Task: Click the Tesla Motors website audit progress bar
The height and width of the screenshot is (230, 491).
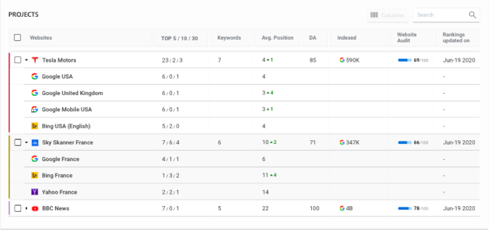Action: pyautogui.click(x=405, y=60)
